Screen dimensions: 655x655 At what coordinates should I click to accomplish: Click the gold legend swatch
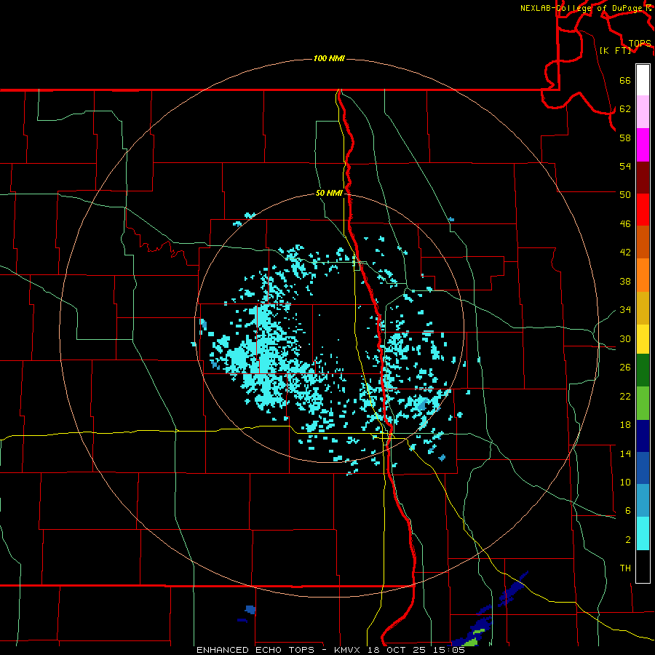click(x=643, y=308)
